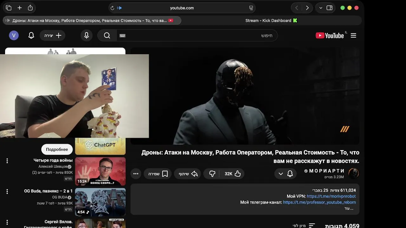Viewport: 406px width, 228px height.
Task: Open a new Safari tab with plus
Action: tap(19, 8)
